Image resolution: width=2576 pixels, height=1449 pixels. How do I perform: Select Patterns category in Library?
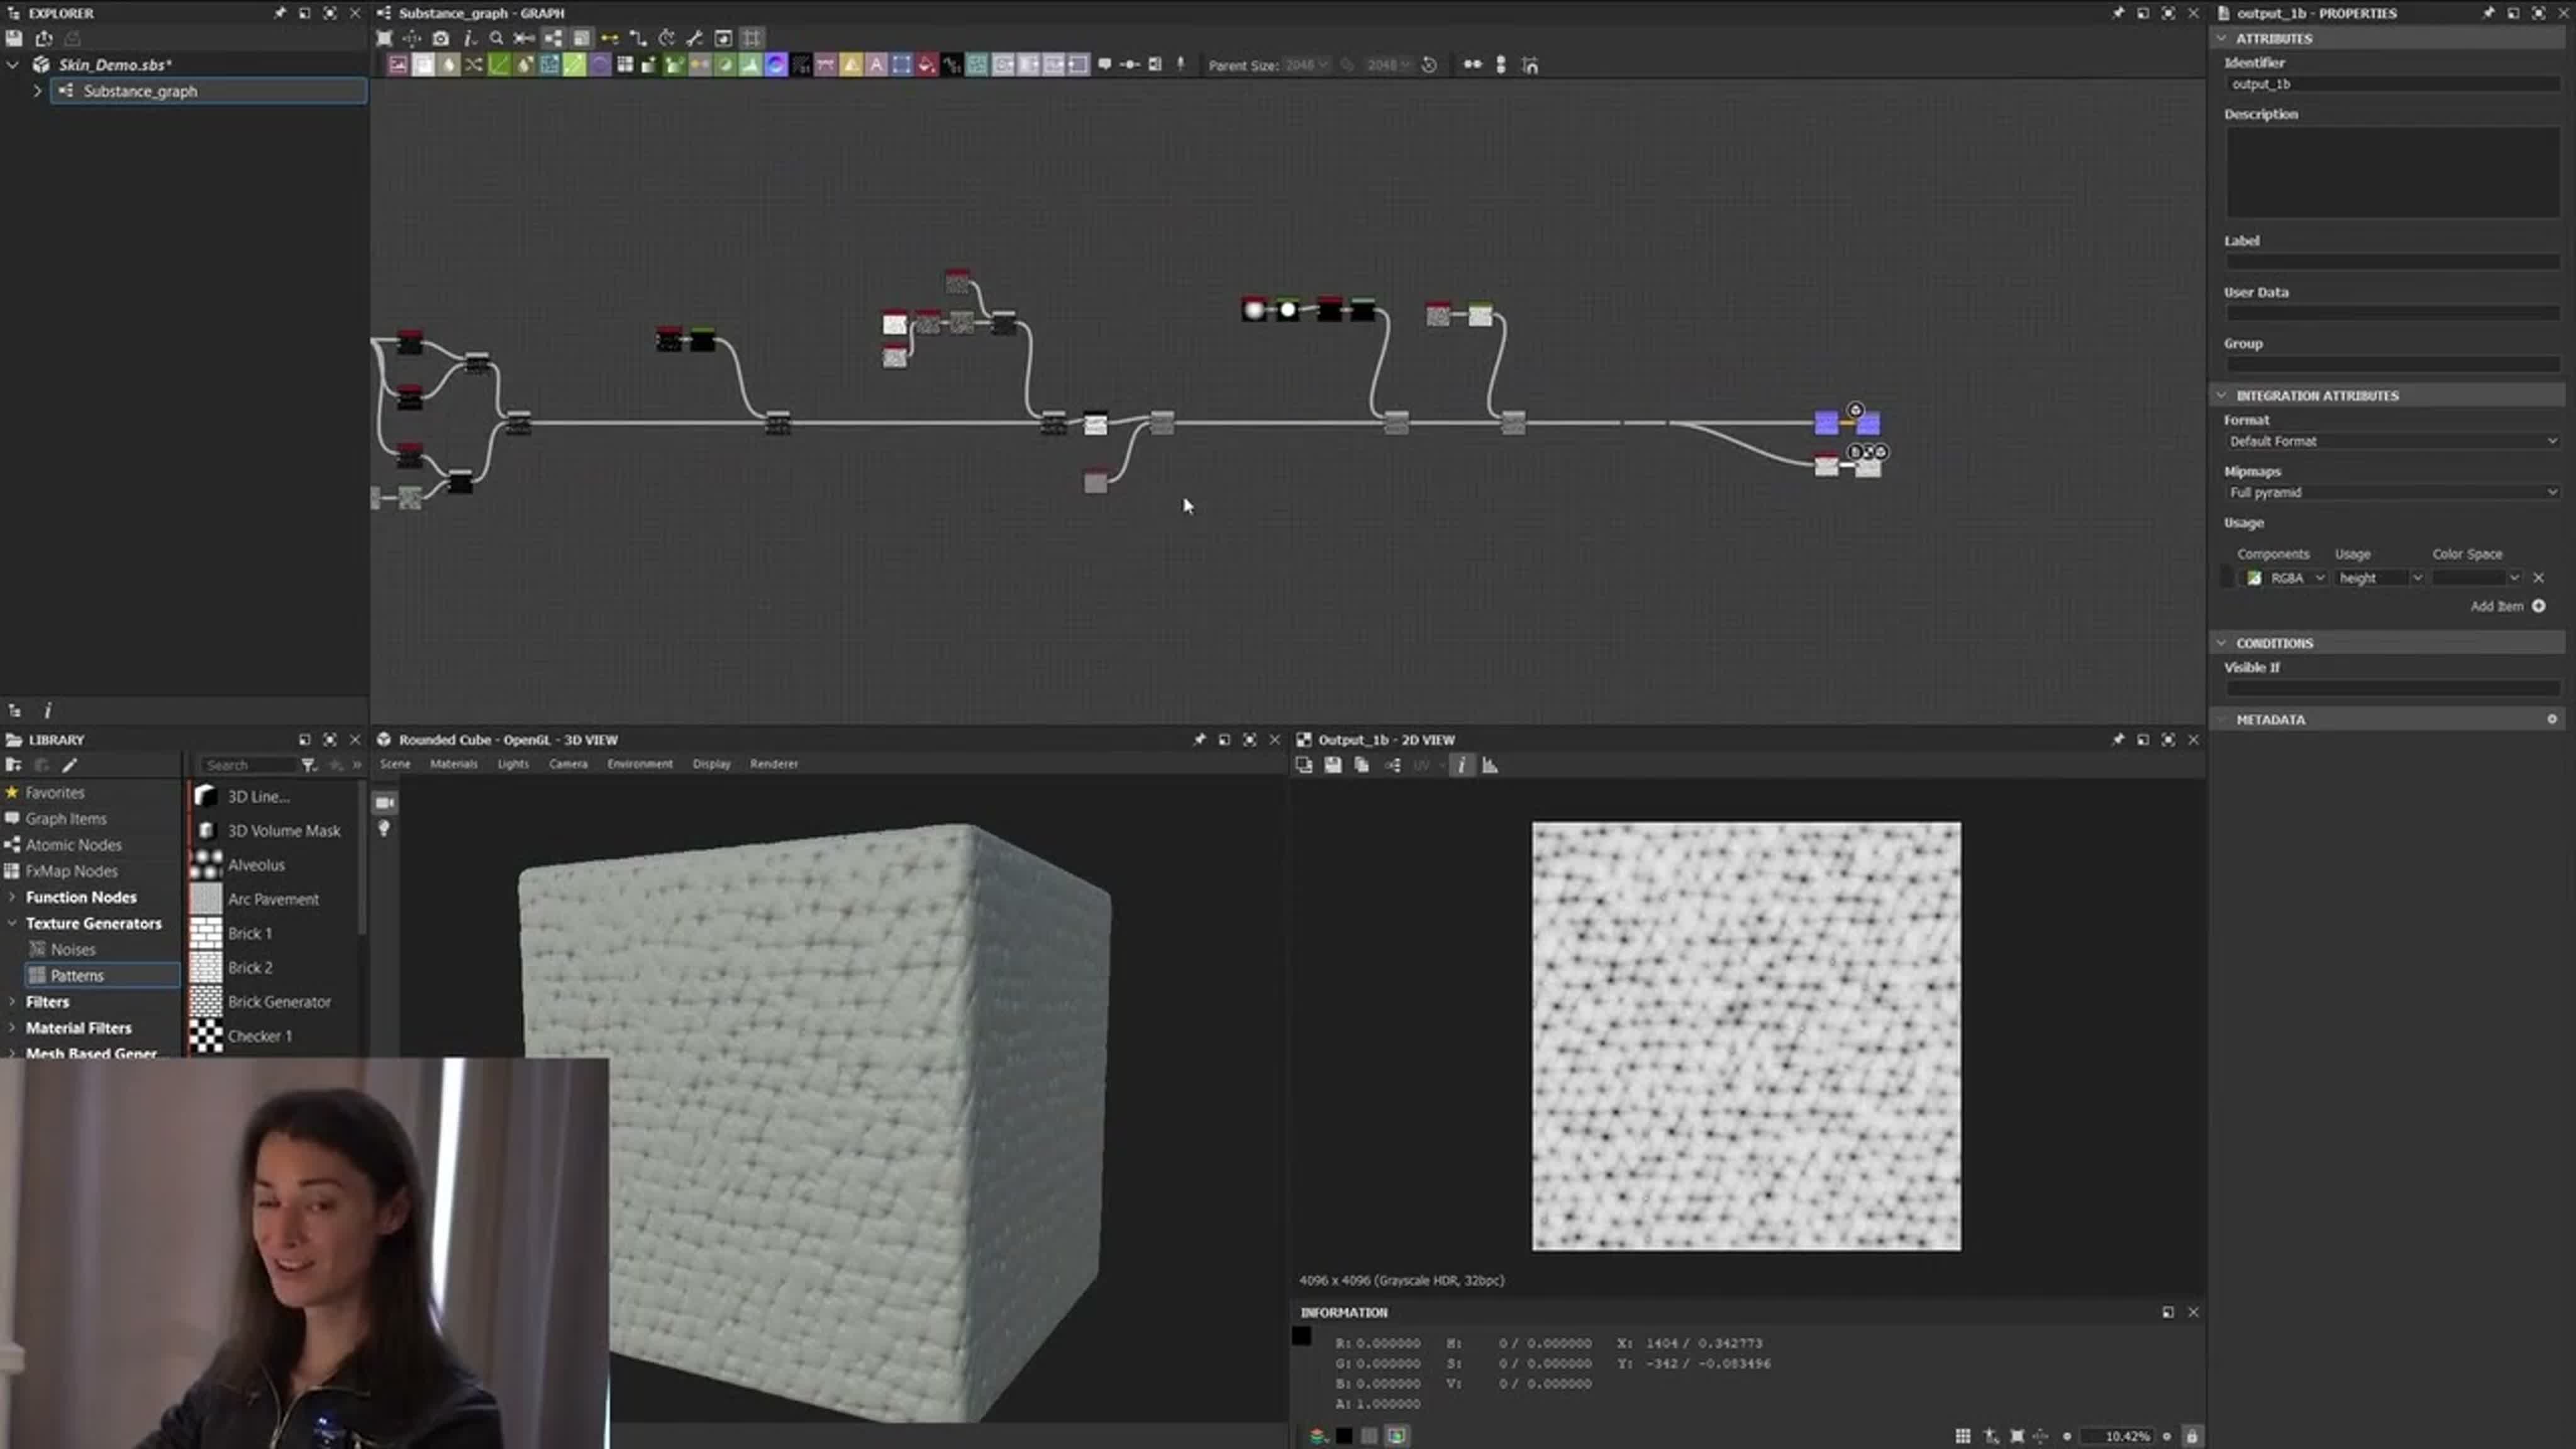coord(102,975)
